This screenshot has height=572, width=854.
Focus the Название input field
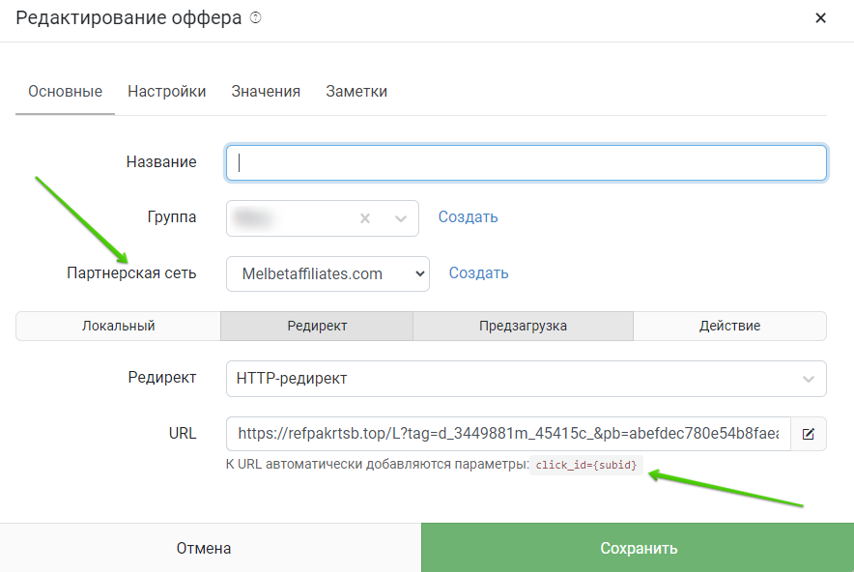(527, 163)
